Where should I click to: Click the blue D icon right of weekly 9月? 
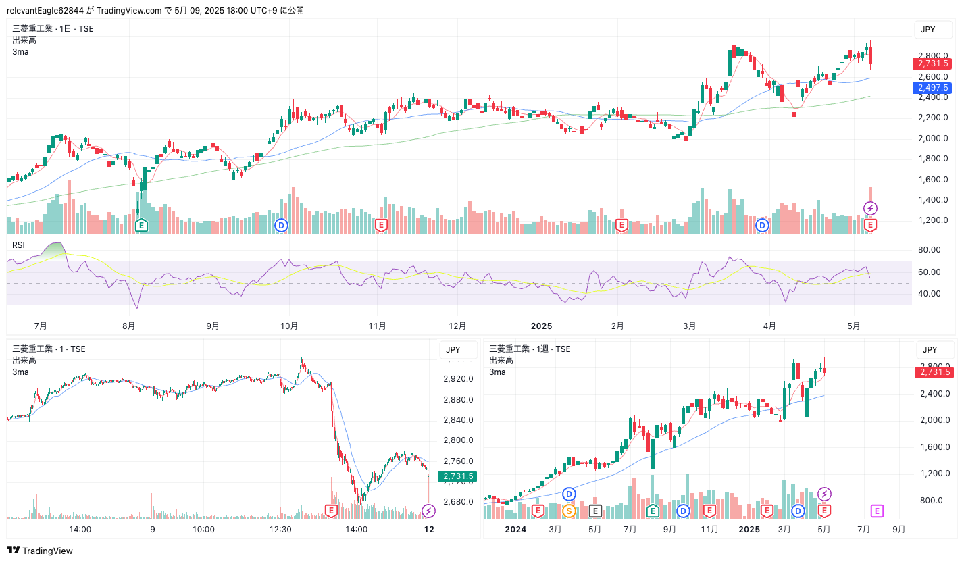(x=683, y=510)
